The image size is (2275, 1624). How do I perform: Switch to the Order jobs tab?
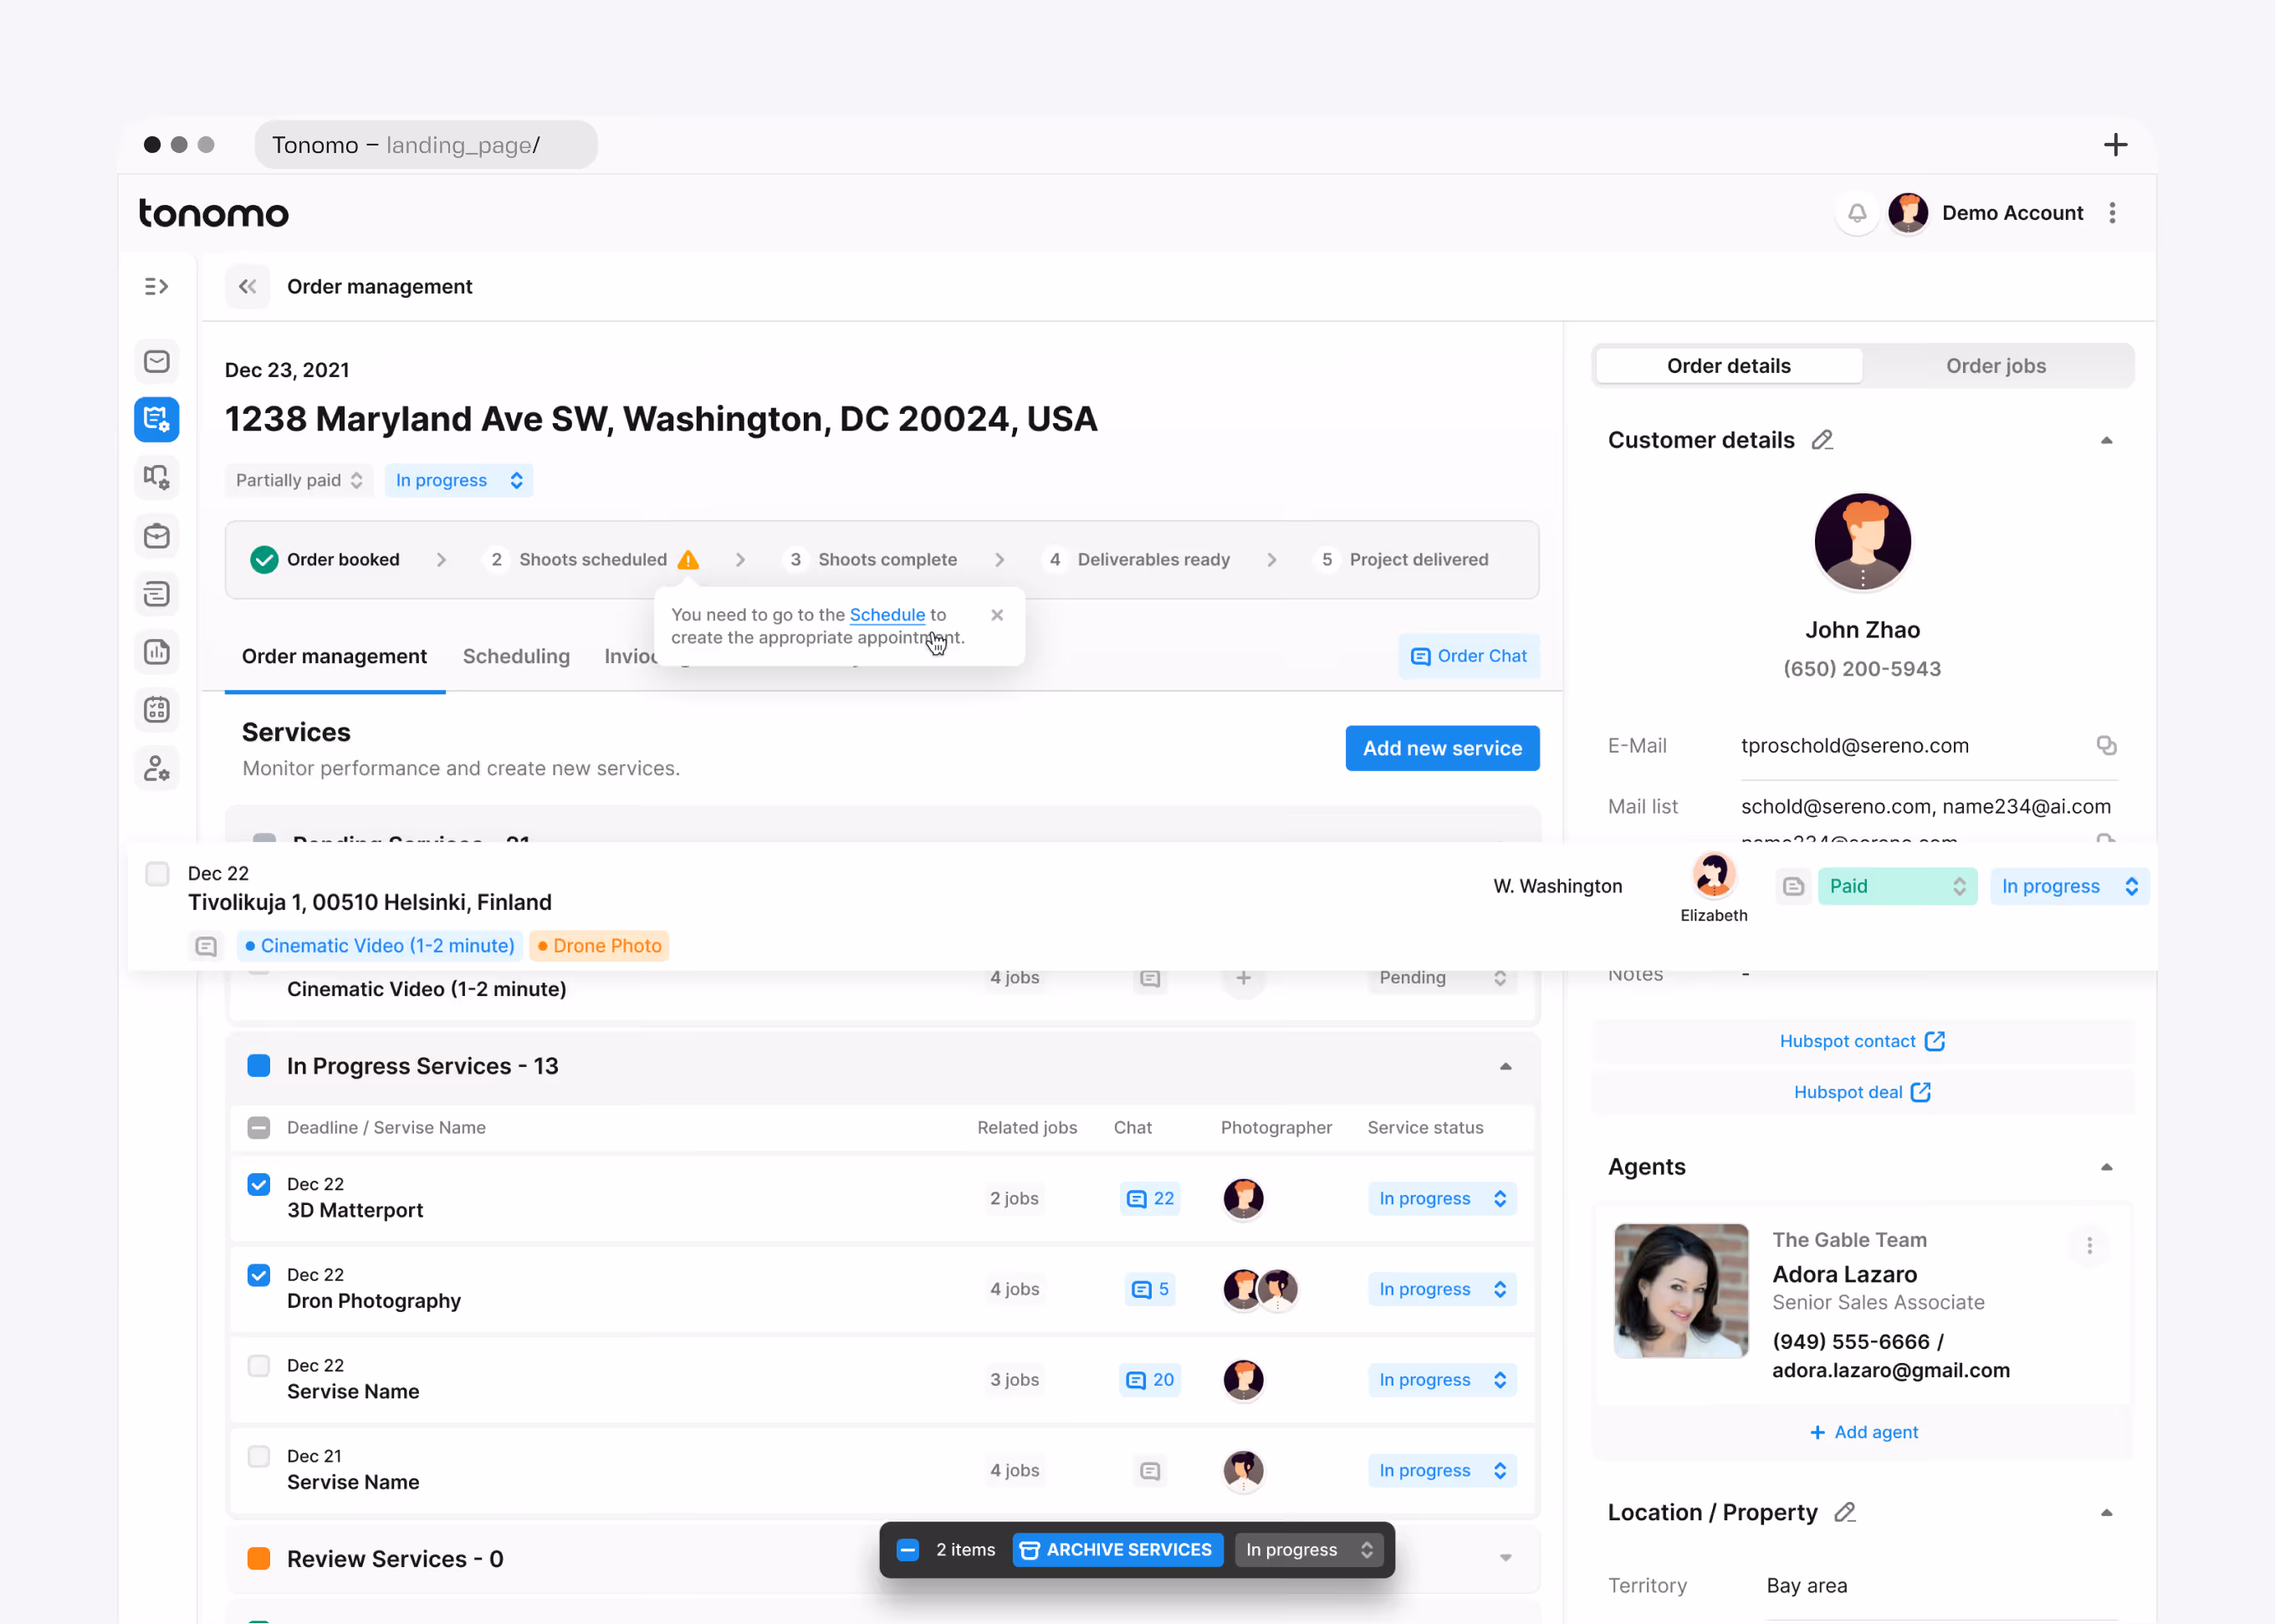(x=1995, y=366)
